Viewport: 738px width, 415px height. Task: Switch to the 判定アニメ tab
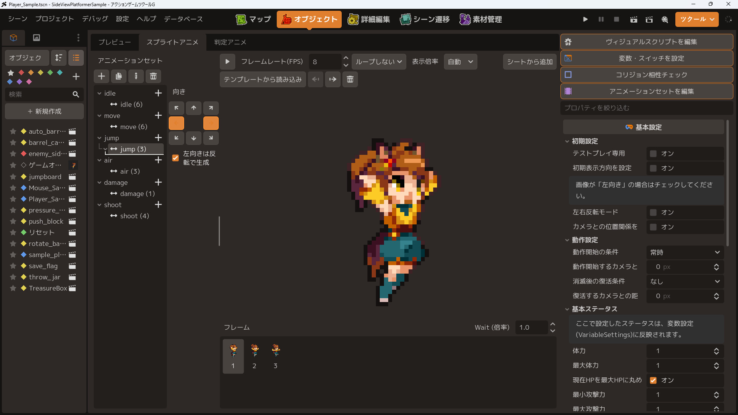[230, 42]
